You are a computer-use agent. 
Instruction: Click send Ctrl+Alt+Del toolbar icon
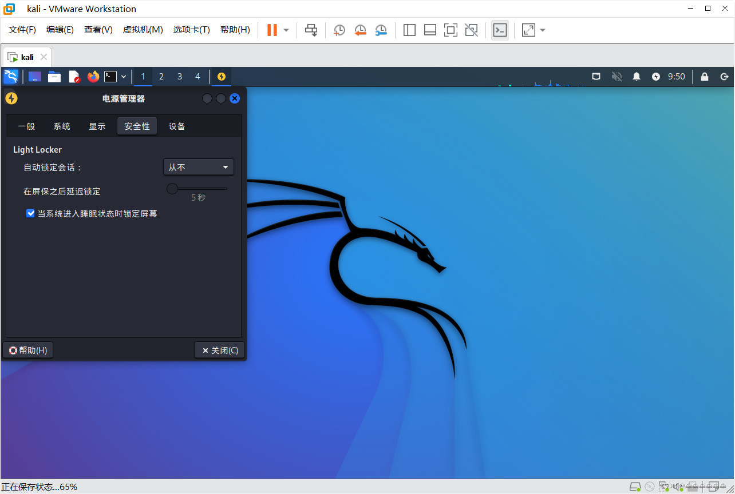(x=311, y=30)
